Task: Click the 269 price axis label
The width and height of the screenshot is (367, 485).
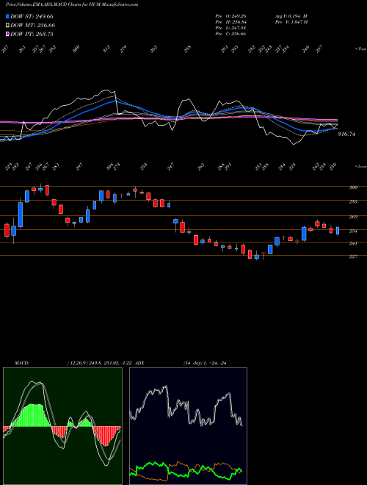Action: coord(353,217)
